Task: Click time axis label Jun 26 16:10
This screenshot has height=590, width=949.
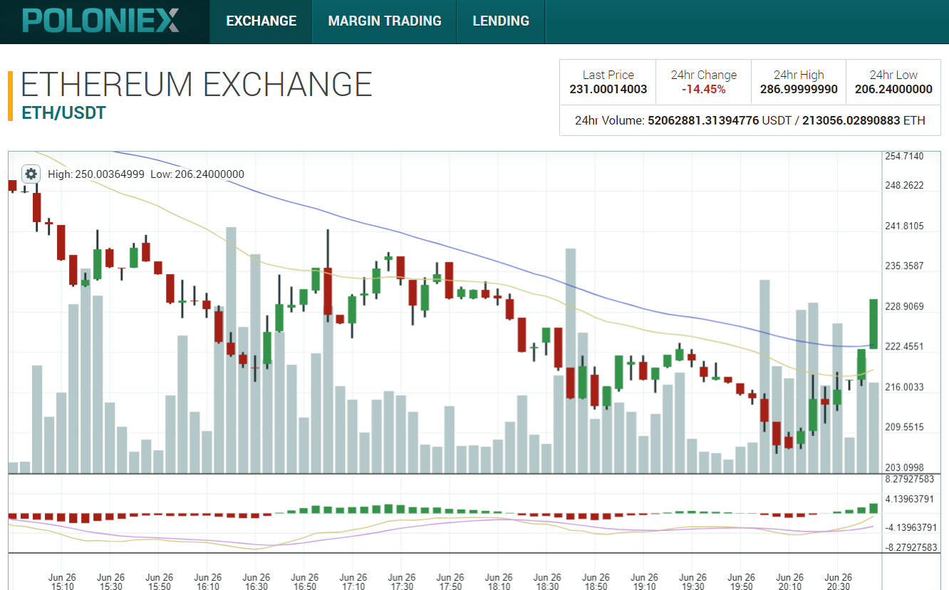Action: 208,582
